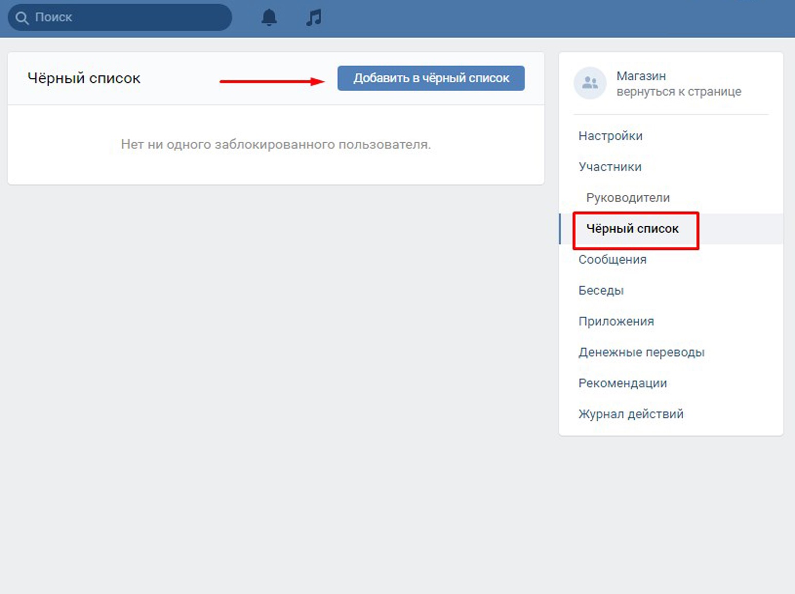Switch to the Беседы section
Image resolution: width=795 pixels, height=594 pixels.
(x=601, y=291)
